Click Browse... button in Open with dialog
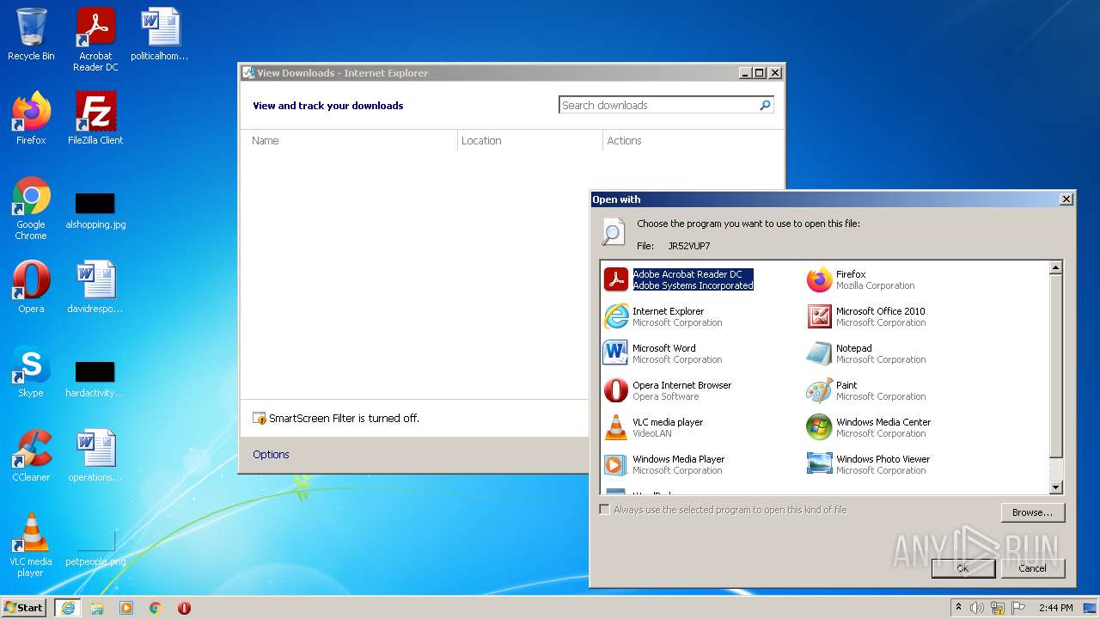This screenshot has height=619, width=1100. [x=1032, y=512]
